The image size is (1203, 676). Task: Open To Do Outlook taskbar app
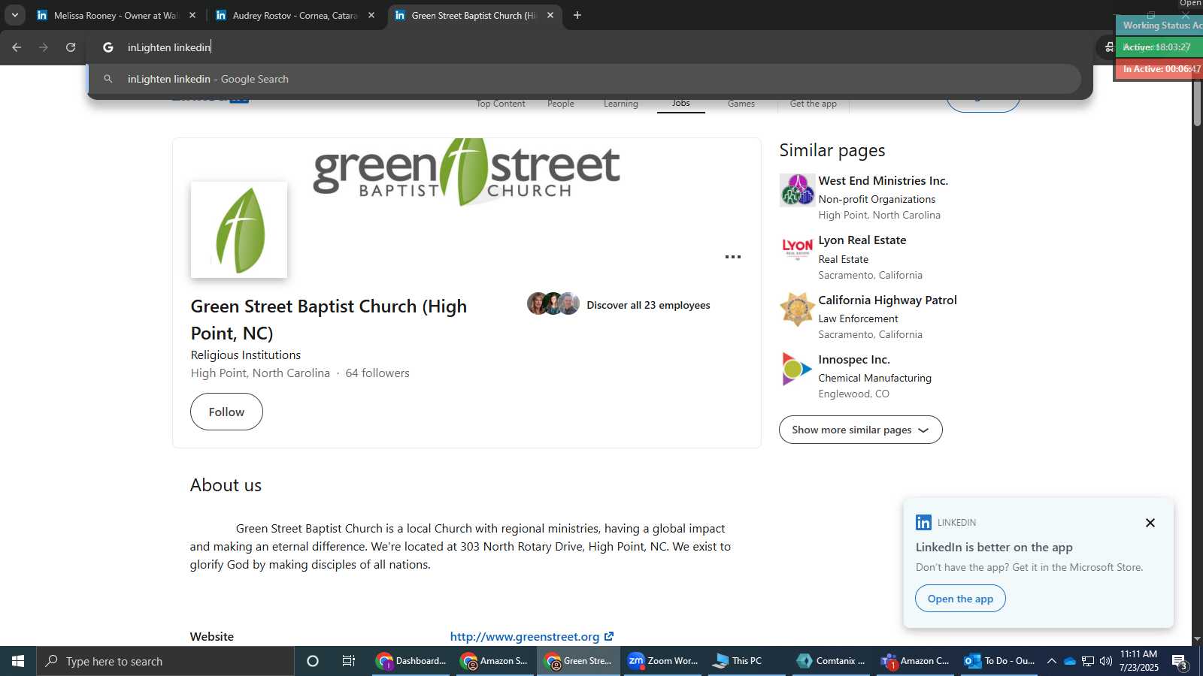999,661
